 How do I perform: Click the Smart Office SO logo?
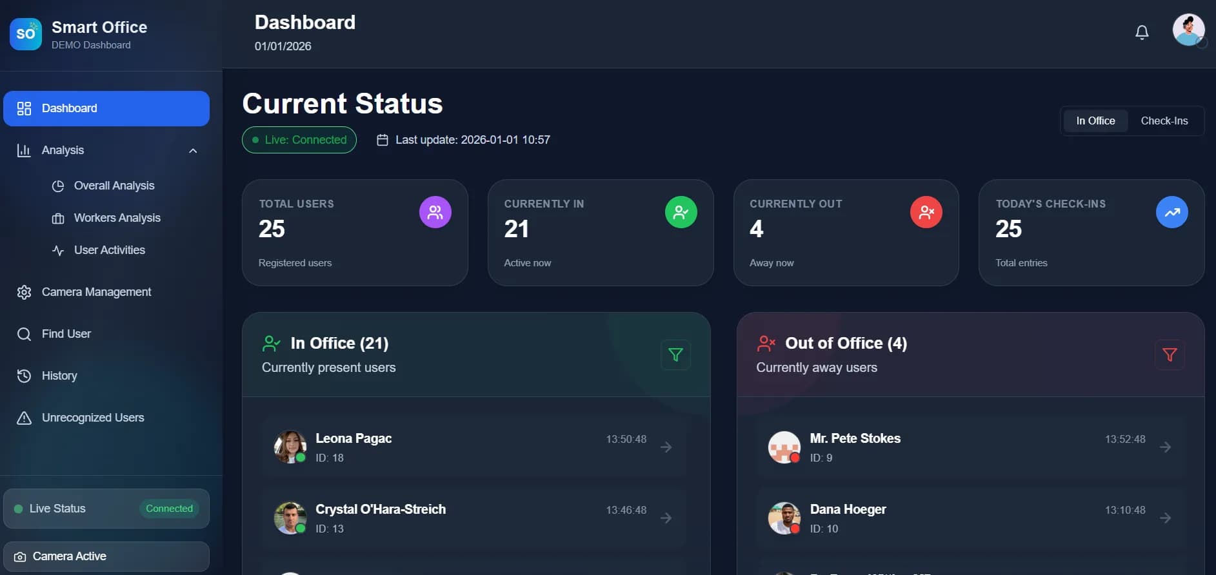(26, 34)
